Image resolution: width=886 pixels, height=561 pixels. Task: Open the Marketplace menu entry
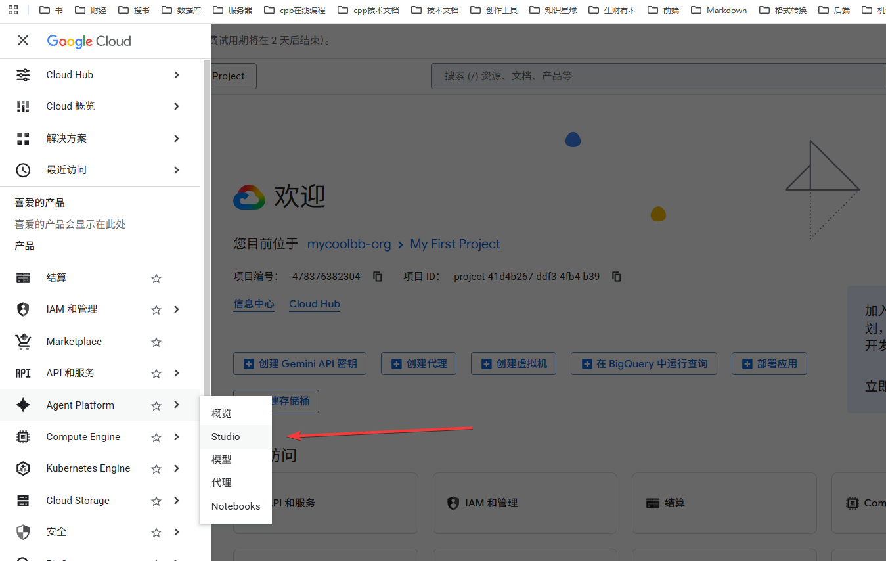(x=74, y=342)
